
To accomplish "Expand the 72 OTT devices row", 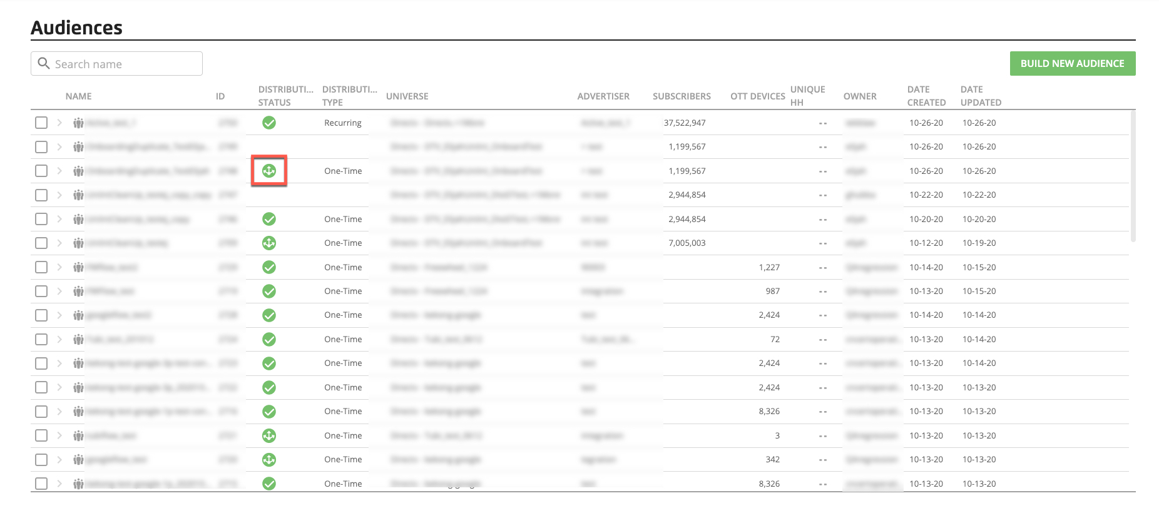I will [x=59, y=339].
